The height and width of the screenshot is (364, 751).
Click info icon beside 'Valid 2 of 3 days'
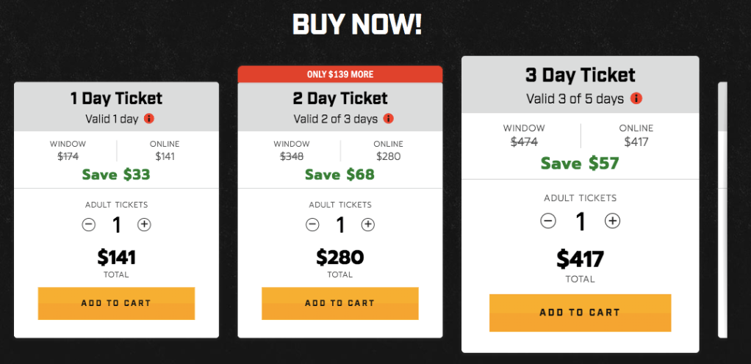pyautogui.click(x=389, y=118)
